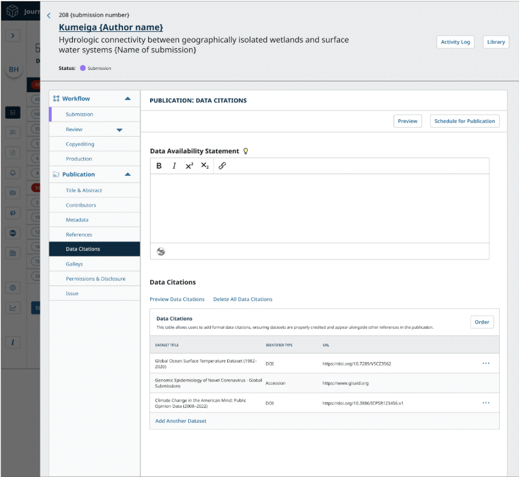Collapse the Publication section

[x=127, y=175]
